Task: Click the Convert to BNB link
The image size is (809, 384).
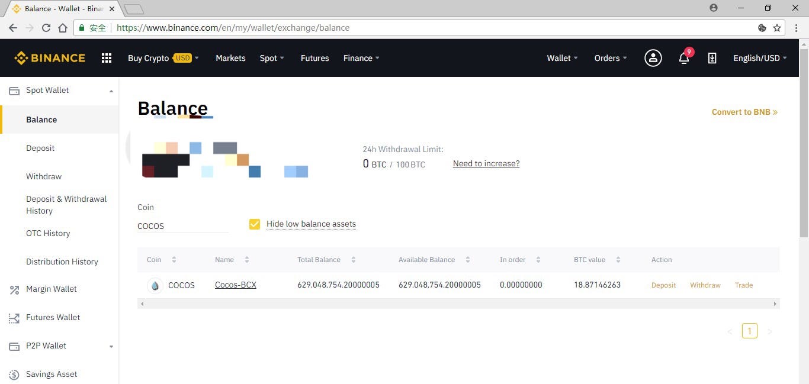Action: [744, 112]
